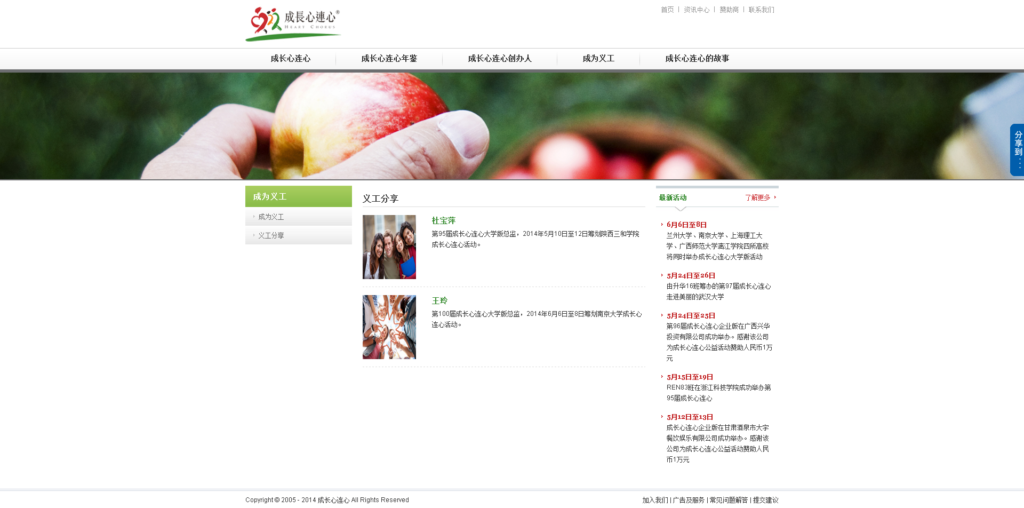
Task: Select 成为义工 in left sidebar
Action: coord(271,217)
